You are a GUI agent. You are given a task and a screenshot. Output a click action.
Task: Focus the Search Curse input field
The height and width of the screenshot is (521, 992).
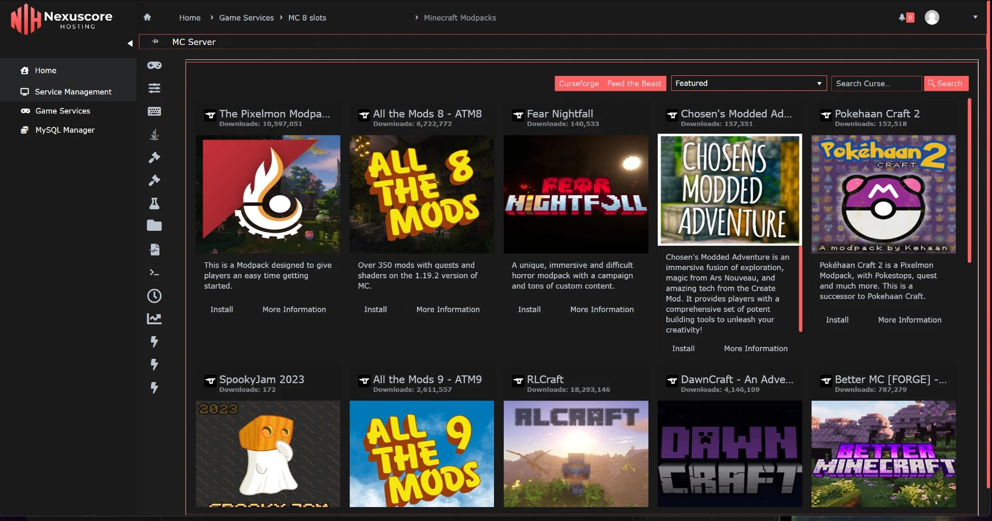pyautogui.click(x=876, y=83)
